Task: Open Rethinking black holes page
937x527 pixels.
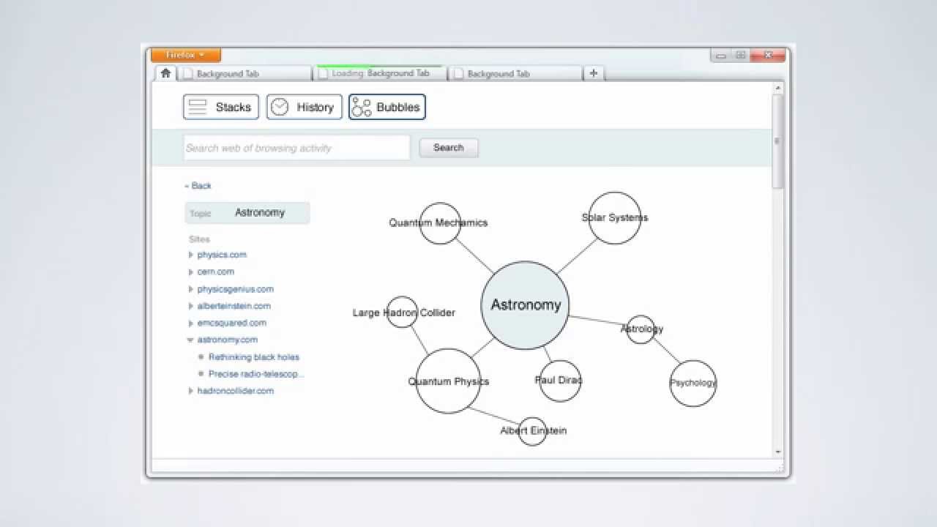Action: click(254, 357)
